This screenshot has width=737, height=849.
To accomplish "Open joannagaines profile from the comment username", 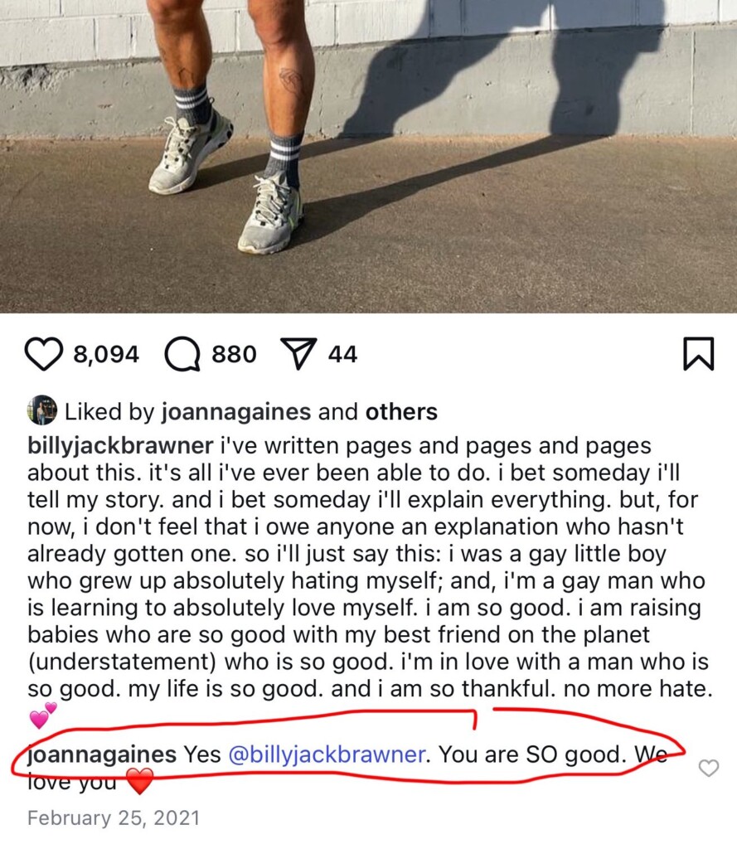I will pos(102,754).
